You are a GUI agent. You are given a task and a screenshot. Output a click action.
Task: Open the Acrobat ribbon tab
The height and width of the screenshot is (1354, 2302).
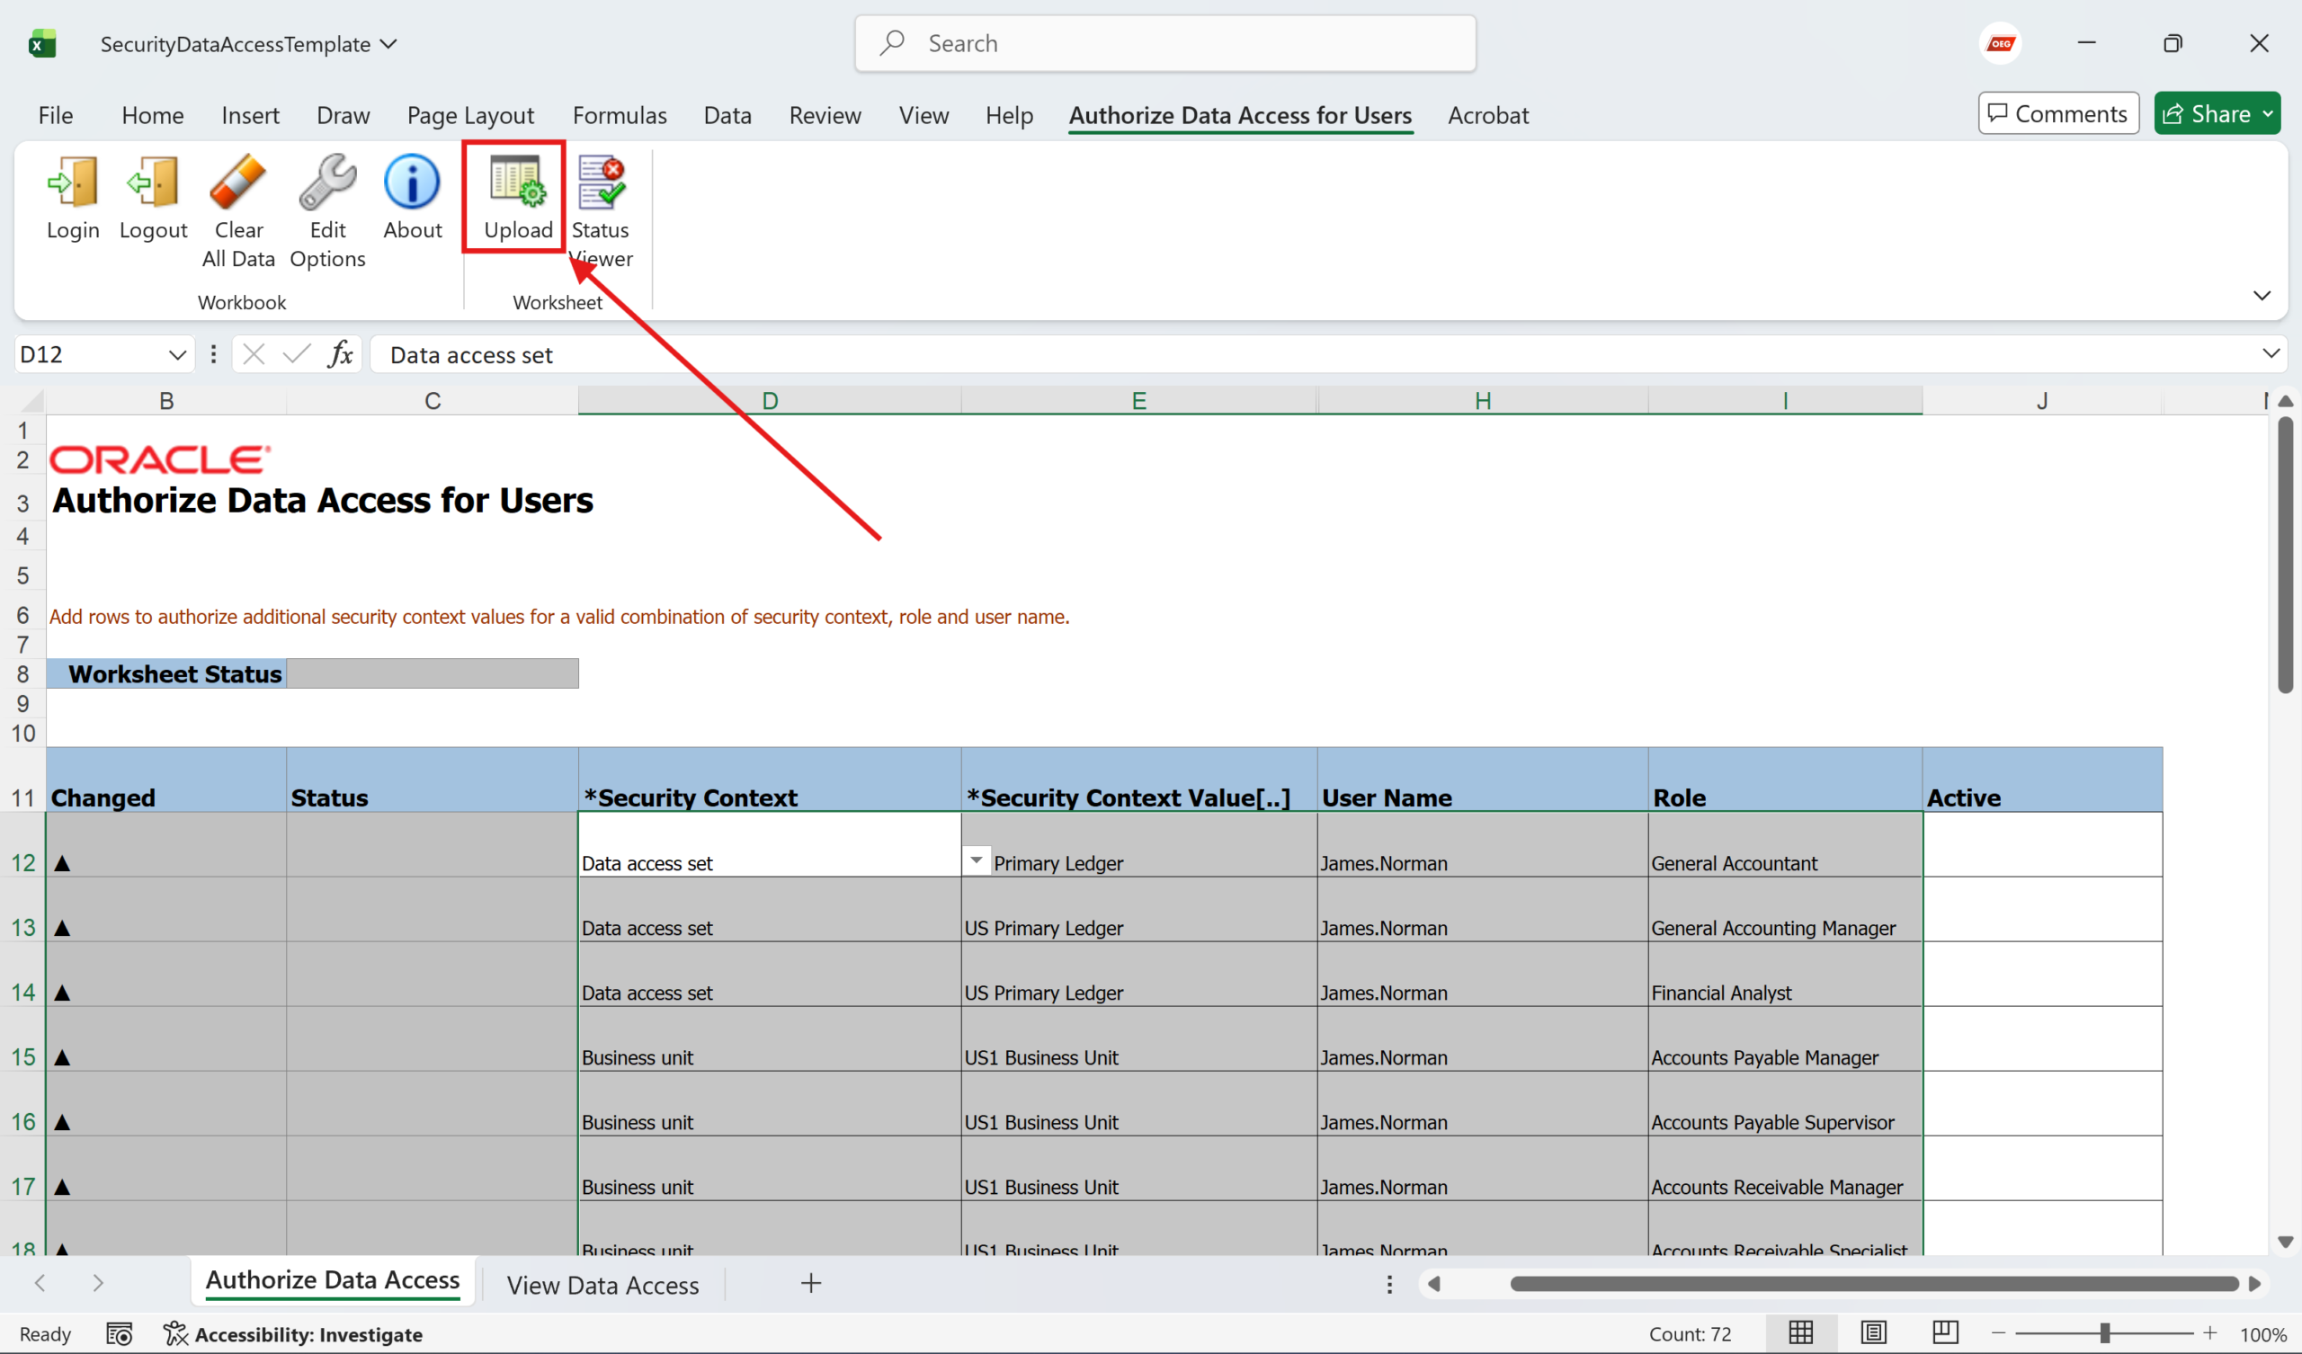1487,115
